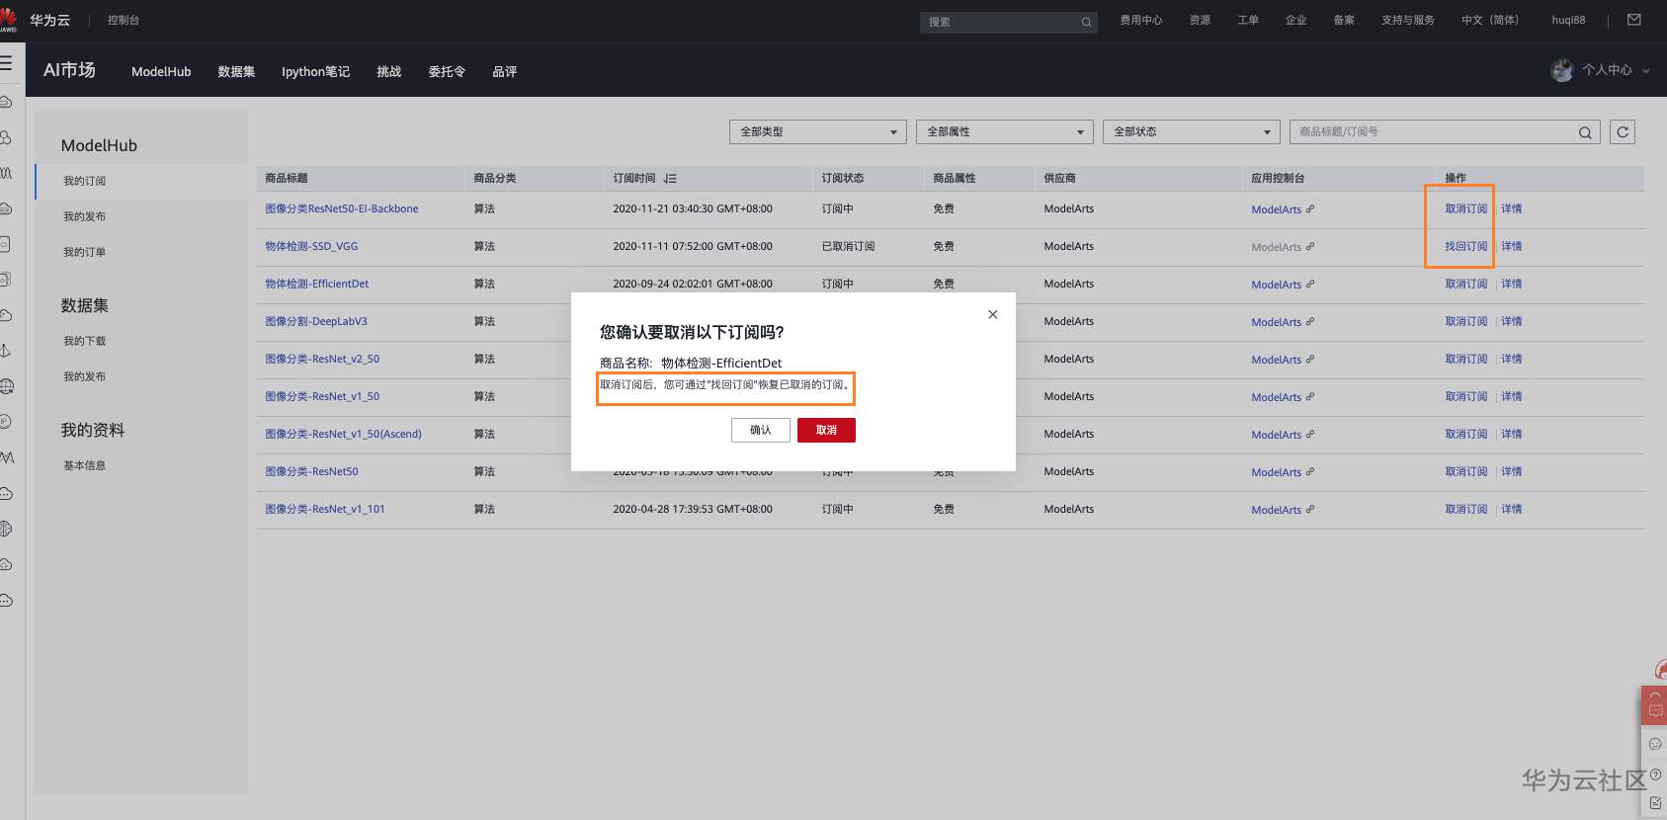1667x820 pixels.
Task: Open 支持与服务 in the top bar
Action: (x=1408, y=21)
